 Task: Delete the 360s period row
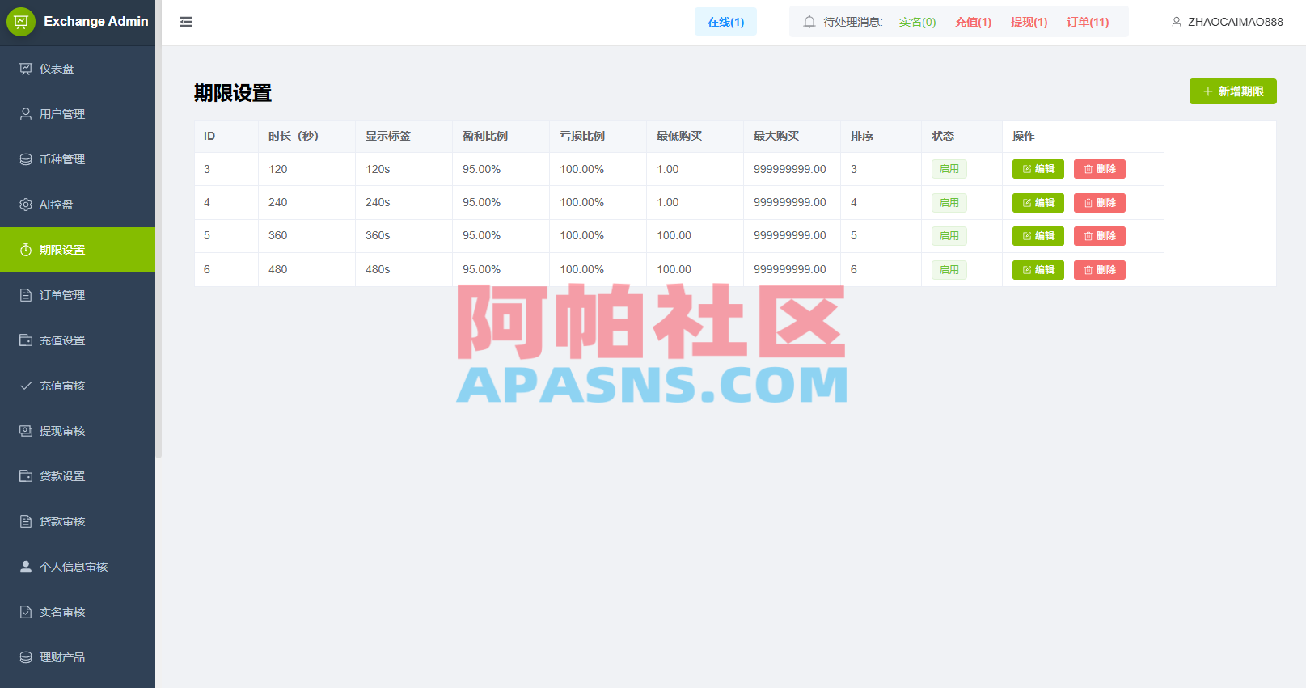pos(1099,236)
